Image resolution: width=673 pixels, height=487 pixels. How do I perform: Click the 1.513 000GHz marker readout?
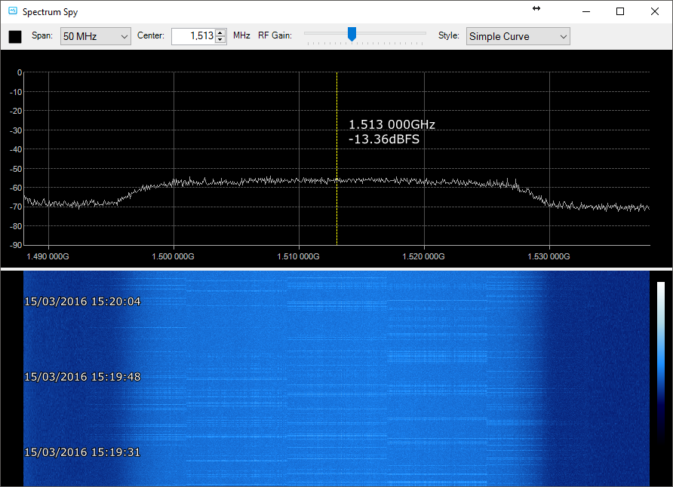[392, 124]
